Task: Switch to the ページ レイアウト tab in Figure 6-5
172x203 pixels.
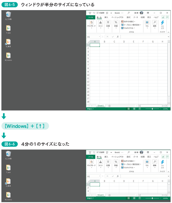Action: [118, 17]
